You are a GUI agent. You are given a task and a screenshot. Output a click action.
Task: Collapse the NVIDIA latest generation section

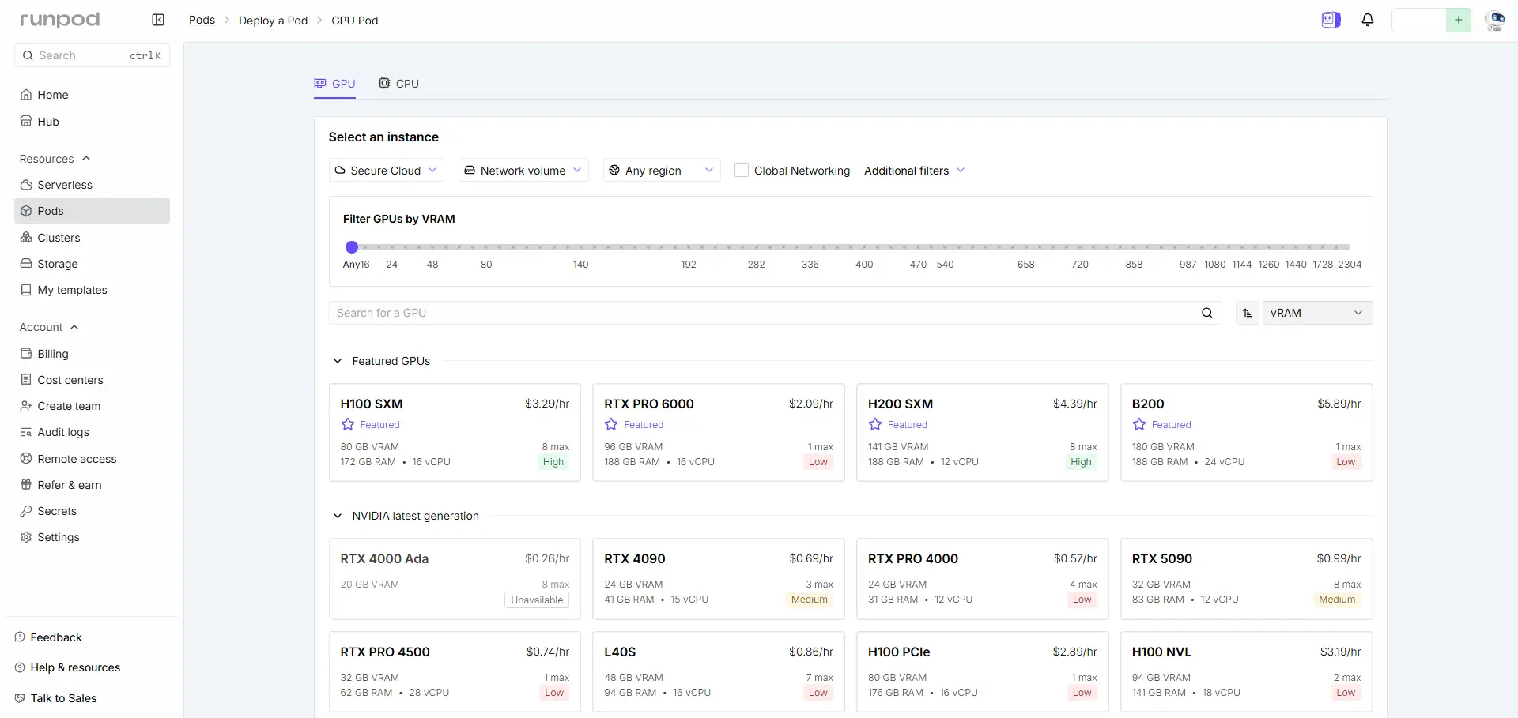point(338,516)
